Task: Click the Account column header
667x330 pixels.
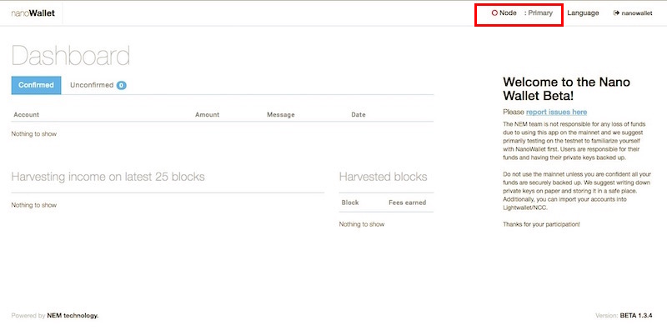Action: [27, 115]
